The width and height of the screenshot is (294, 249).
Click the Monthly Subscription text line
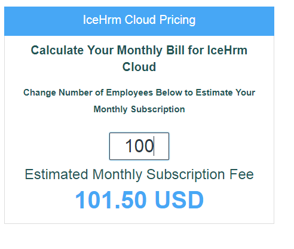click(x=139, y=109)
